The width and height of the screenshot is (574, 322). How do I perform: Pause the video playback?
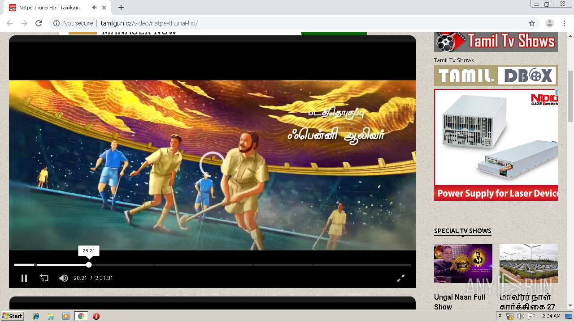click(x=24, y=278)
